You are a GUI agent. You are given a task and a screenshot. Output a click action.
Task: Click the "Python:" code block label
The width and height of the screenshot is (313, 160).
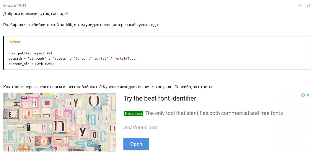point(15,42)
